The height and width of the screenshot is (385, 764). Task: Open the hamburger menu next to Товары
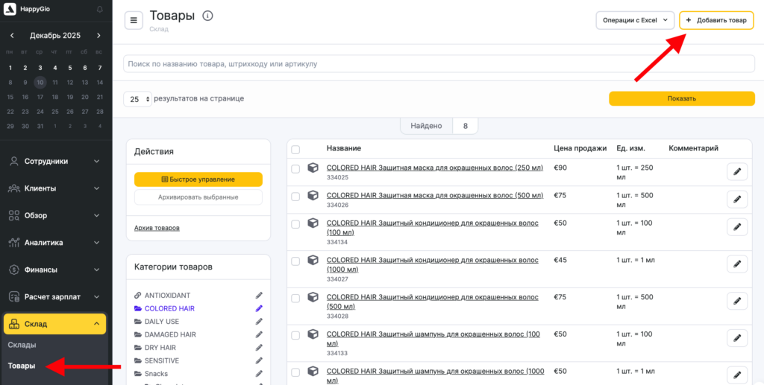pos(134,20)
